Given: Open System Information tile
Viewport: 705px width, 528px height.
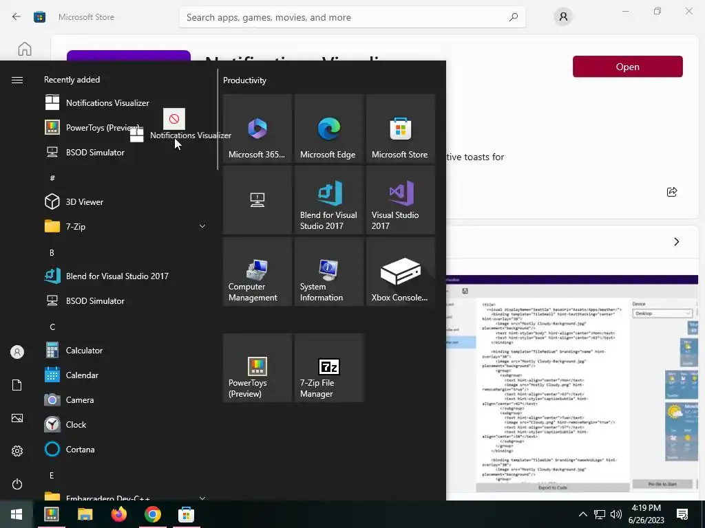Looking at the screenshot, I should (329, 272).
